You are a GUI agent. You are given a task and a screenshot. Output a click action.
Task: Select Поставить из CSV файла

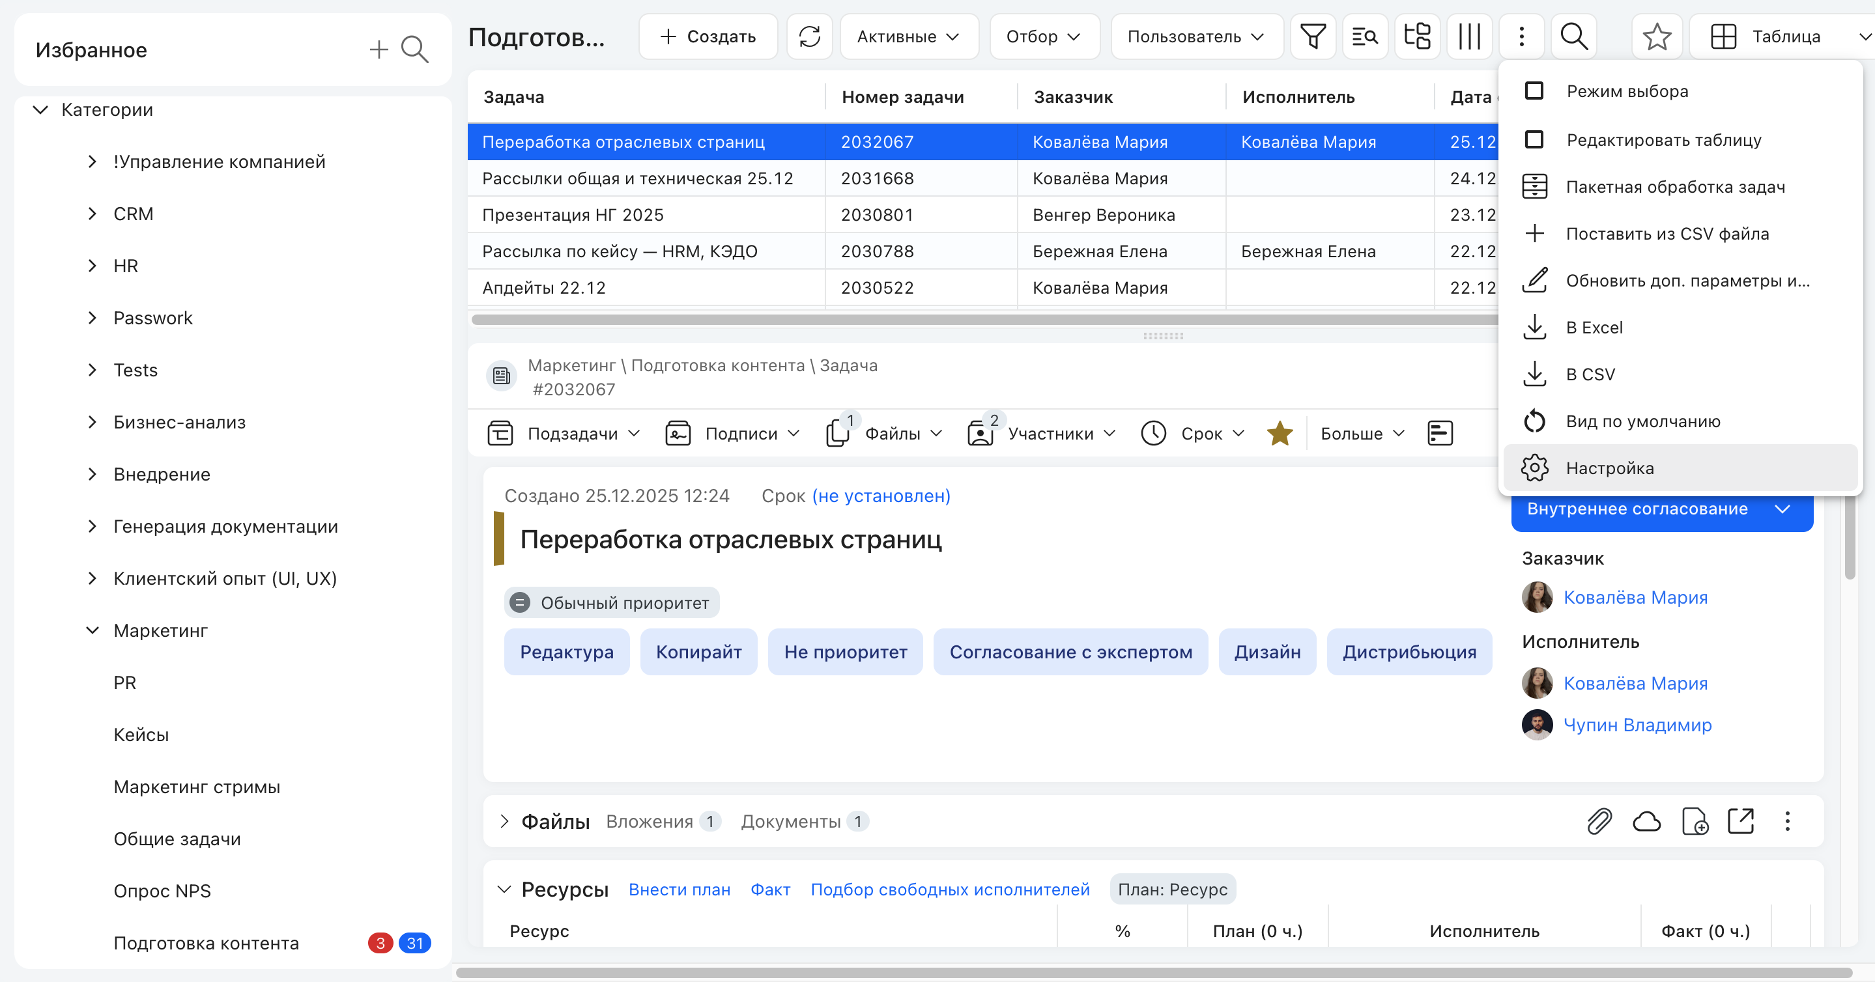(1680, 234)
